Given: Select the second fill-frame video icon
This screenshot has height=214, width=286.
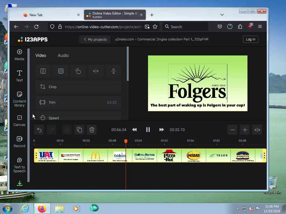Looking at the screenshot, I should click(61, 71).
